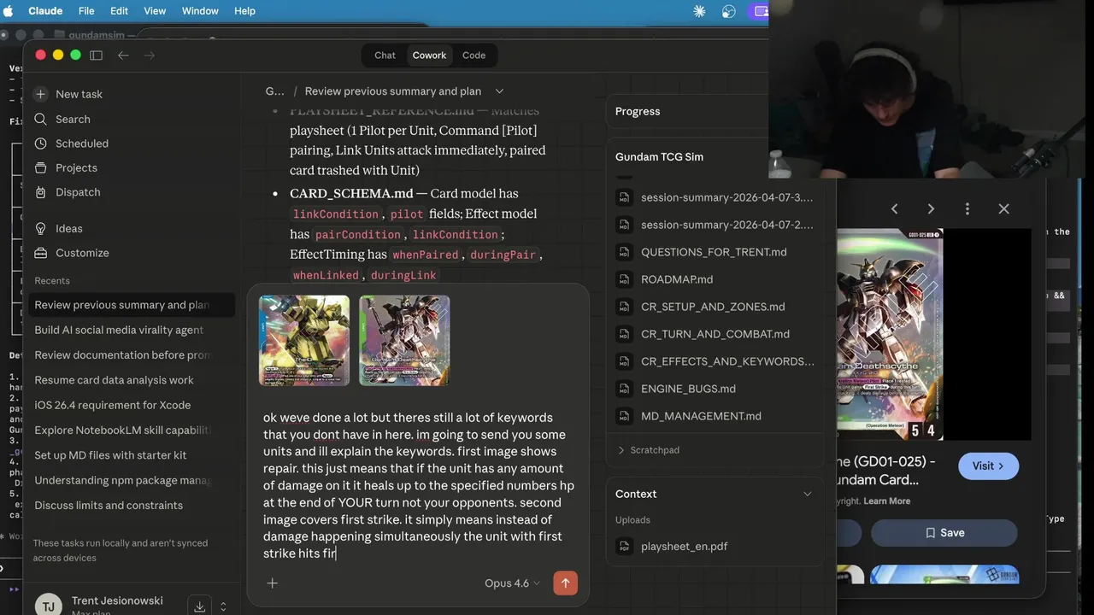Toggle the sidebar panel icon
The width and height of the screenshot is (1094, 615).
click(96, 55)
